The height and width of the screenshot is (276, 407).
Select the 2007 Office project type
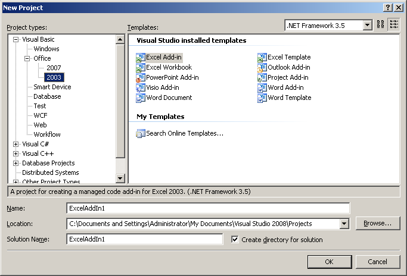click(x=54, y=68)
